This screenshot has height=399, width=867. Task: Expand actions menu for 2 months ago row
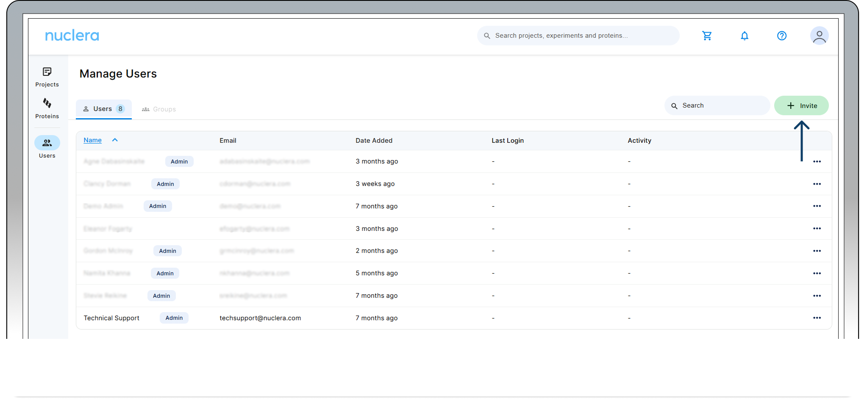pyautogui.click(x=817, y=251)
